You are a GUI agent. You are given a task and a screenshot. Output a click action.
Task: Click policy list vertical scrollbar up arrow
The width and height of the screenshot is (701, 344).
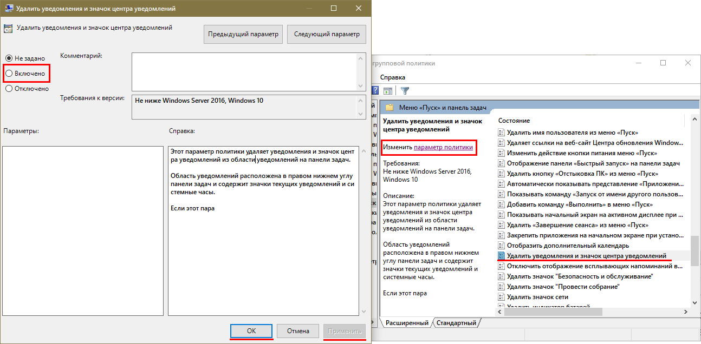(x=694, y=120)
